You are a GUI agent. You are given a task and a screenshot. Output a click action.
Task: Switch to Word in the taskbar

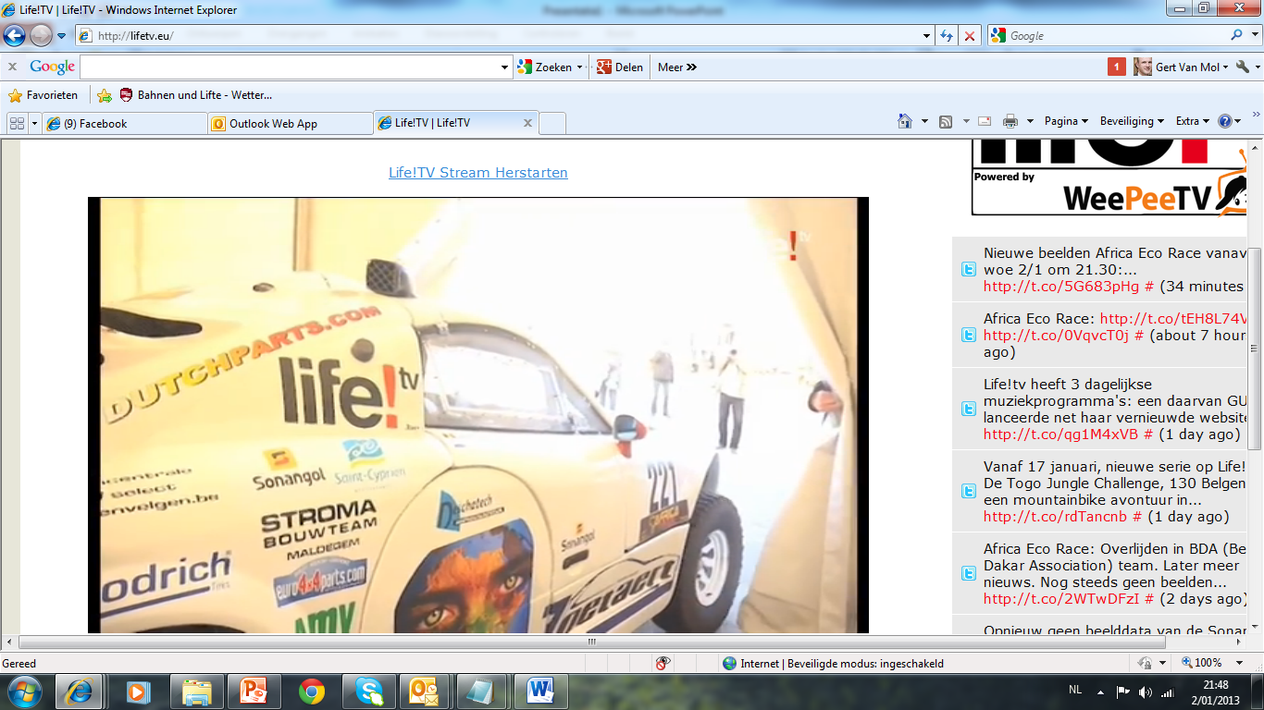click(x=539, y=692)
